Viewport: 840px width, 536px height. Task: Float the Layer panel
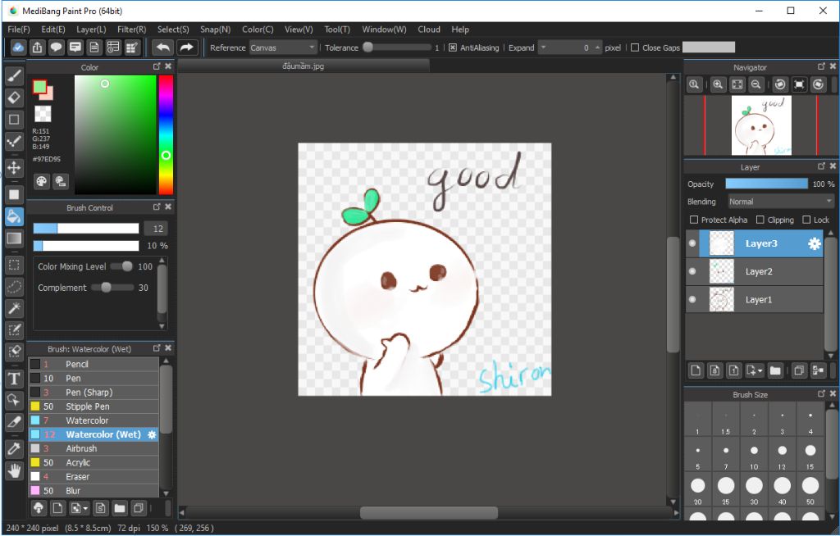tap(821, 166)
